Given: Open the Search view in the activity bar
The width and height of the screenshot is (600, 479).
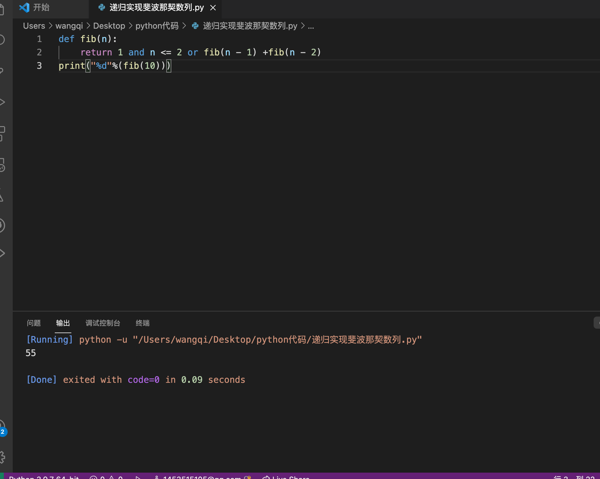Looking at the screenshot, I should [2, 39].
